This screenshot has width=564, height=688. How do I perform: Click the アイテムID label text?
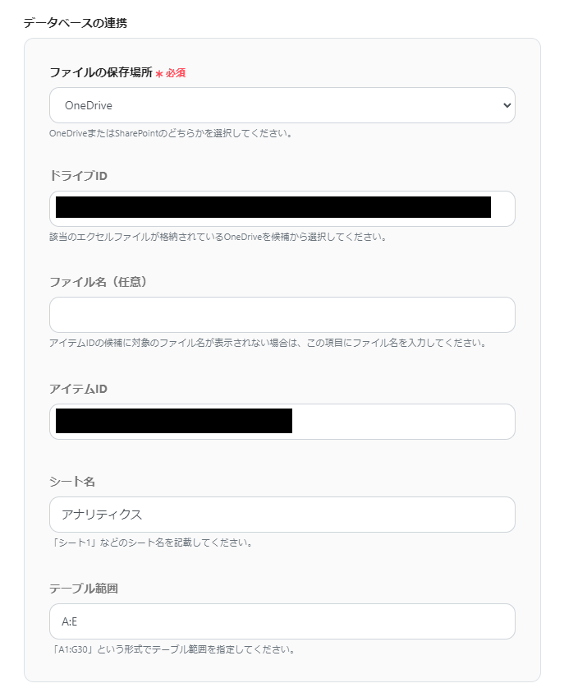(x=78, y=388)
